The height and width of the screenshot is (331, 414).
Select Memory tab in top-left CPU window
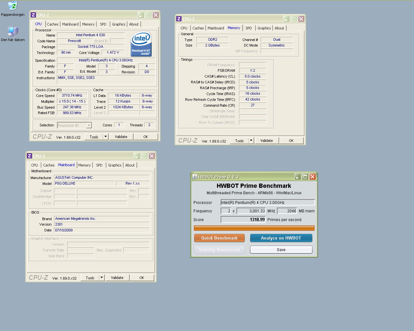[88, 24]
